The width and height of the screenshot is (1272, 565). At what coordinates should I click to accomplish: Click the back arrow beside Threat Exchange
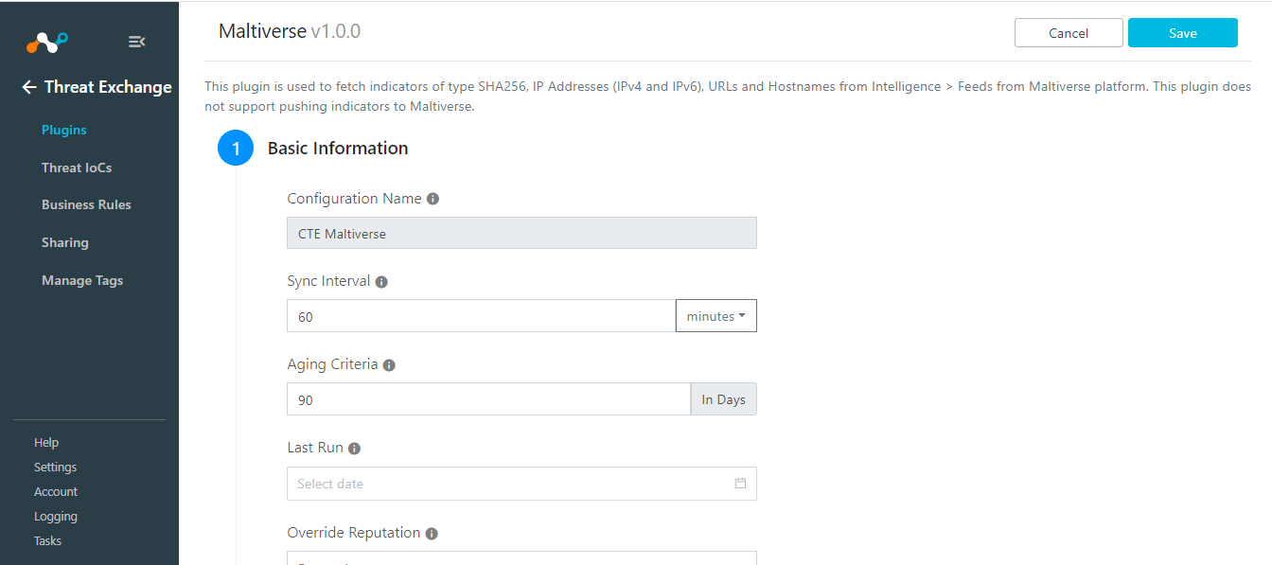pyautogui.click(x=29, y=87)
